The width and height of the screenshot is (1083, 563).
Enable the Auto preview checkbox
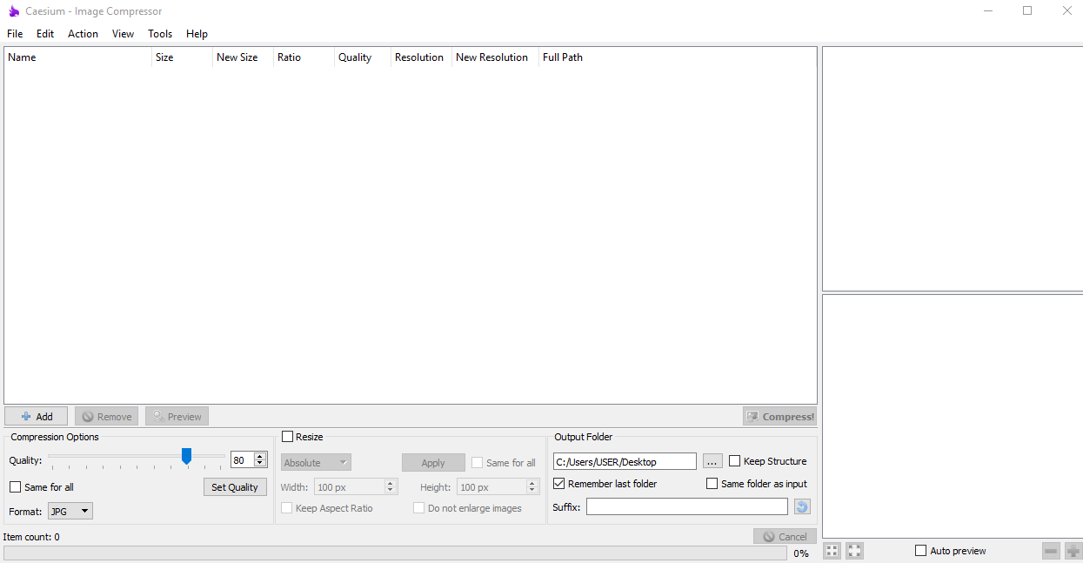click(920, 551)
